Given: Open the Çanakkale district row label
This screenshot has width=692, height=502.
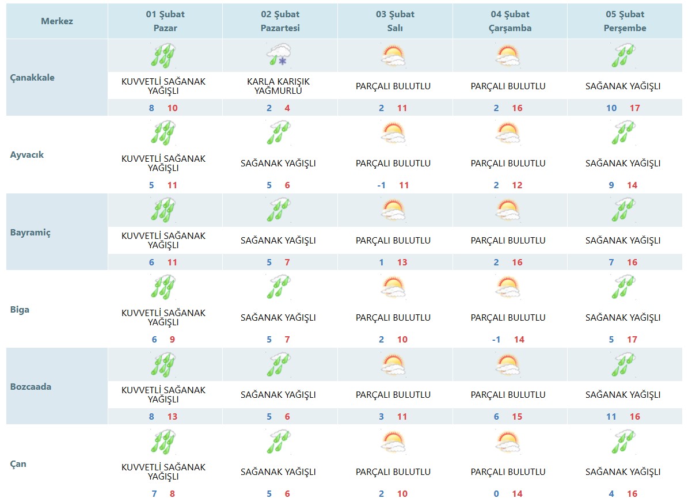Looking at the screenshot, I should tap(33, 77).
